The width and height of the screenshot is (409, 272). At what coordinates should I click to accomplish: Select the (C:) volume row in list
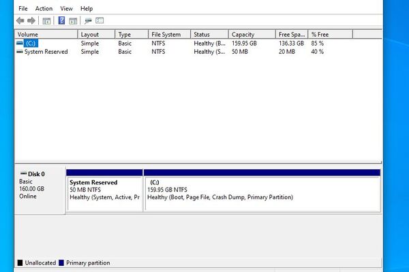31,43
